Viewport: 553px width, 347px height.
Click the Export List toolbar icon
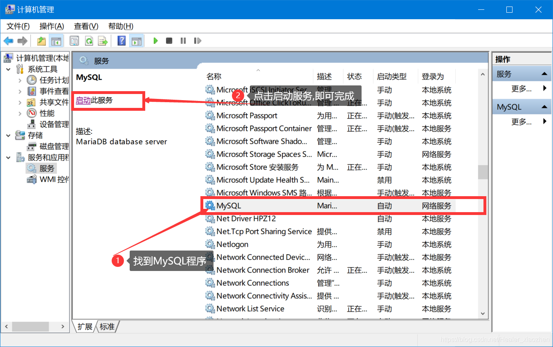tap(103, 41)
